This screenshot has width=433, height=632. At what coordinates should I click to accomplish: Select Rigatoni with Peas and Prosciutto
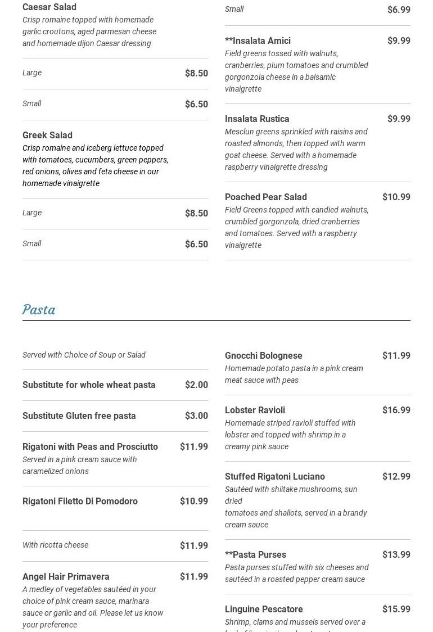(x=90, y=447)
